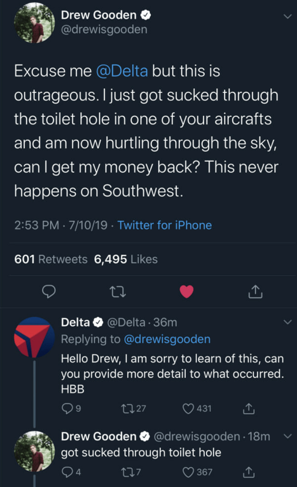The width and height of the screenshot is (297, 487).
Task: Open the main tweet's options chevron
Action: point(287,17)
